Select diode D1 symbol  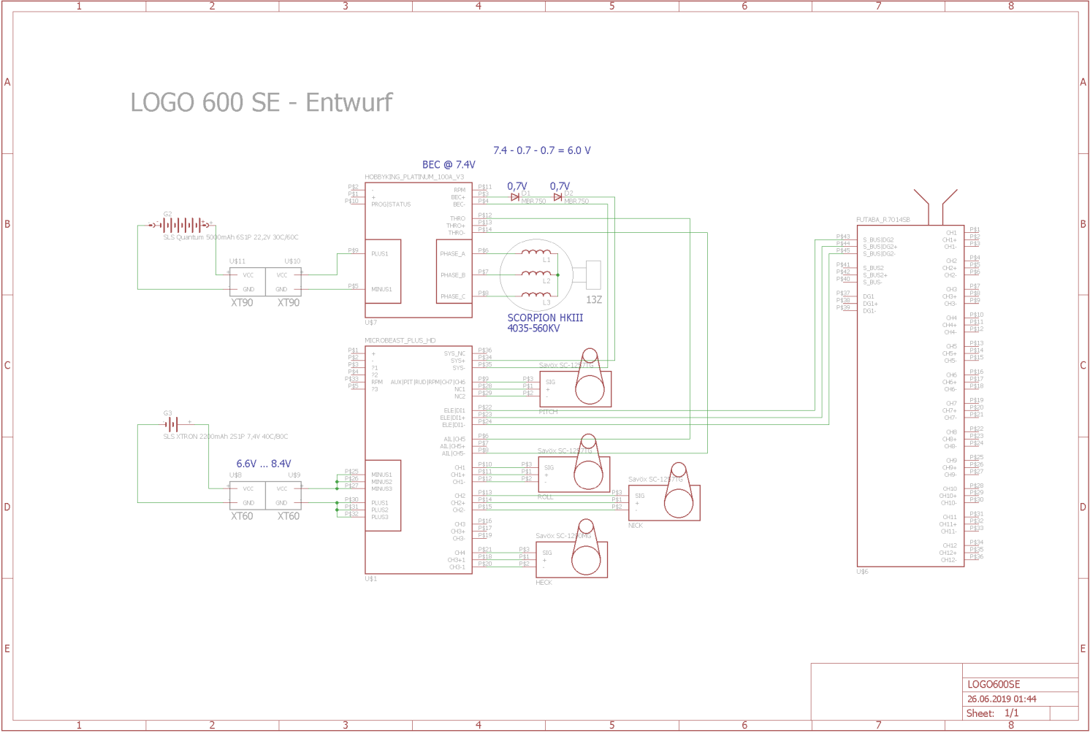(515, 197)
